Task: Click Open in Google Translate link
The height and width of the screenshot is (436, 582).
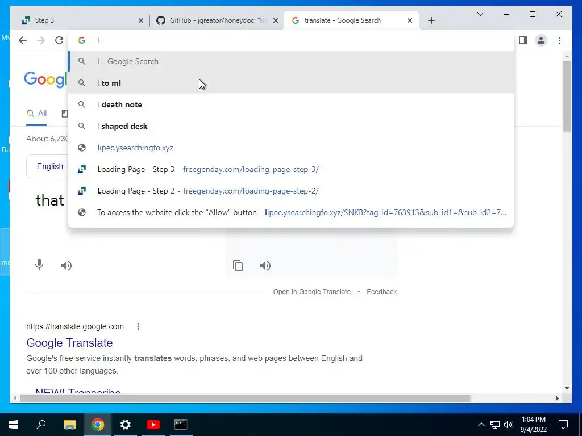Action: point(312,292)
